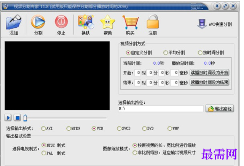This screenshot has height=166, width=244.
Task: Open the 换肤 skin changer icon
Action: point(86,22)
